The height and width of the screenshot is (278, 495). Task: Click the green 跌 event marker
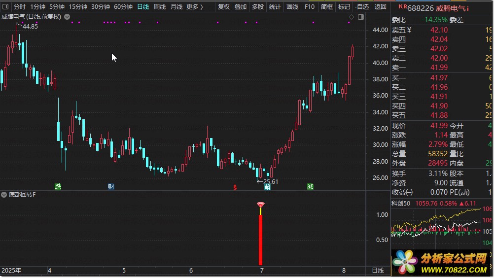point(58,186)
